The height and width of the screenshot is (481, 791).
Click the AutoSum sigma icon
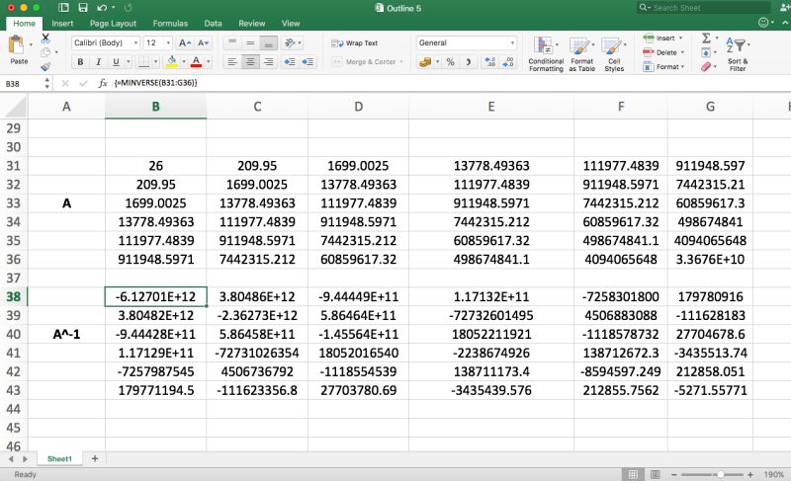(706, 39)
